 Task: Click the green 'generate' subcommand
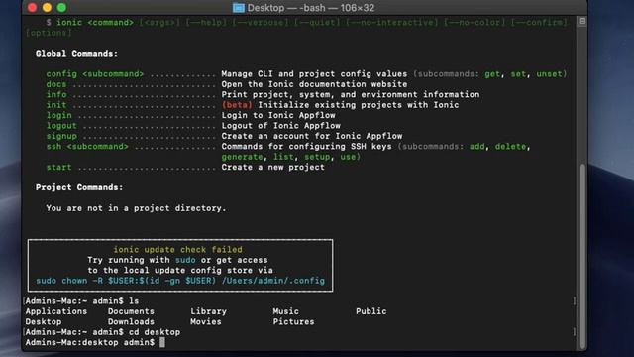(x=242, y=157)
